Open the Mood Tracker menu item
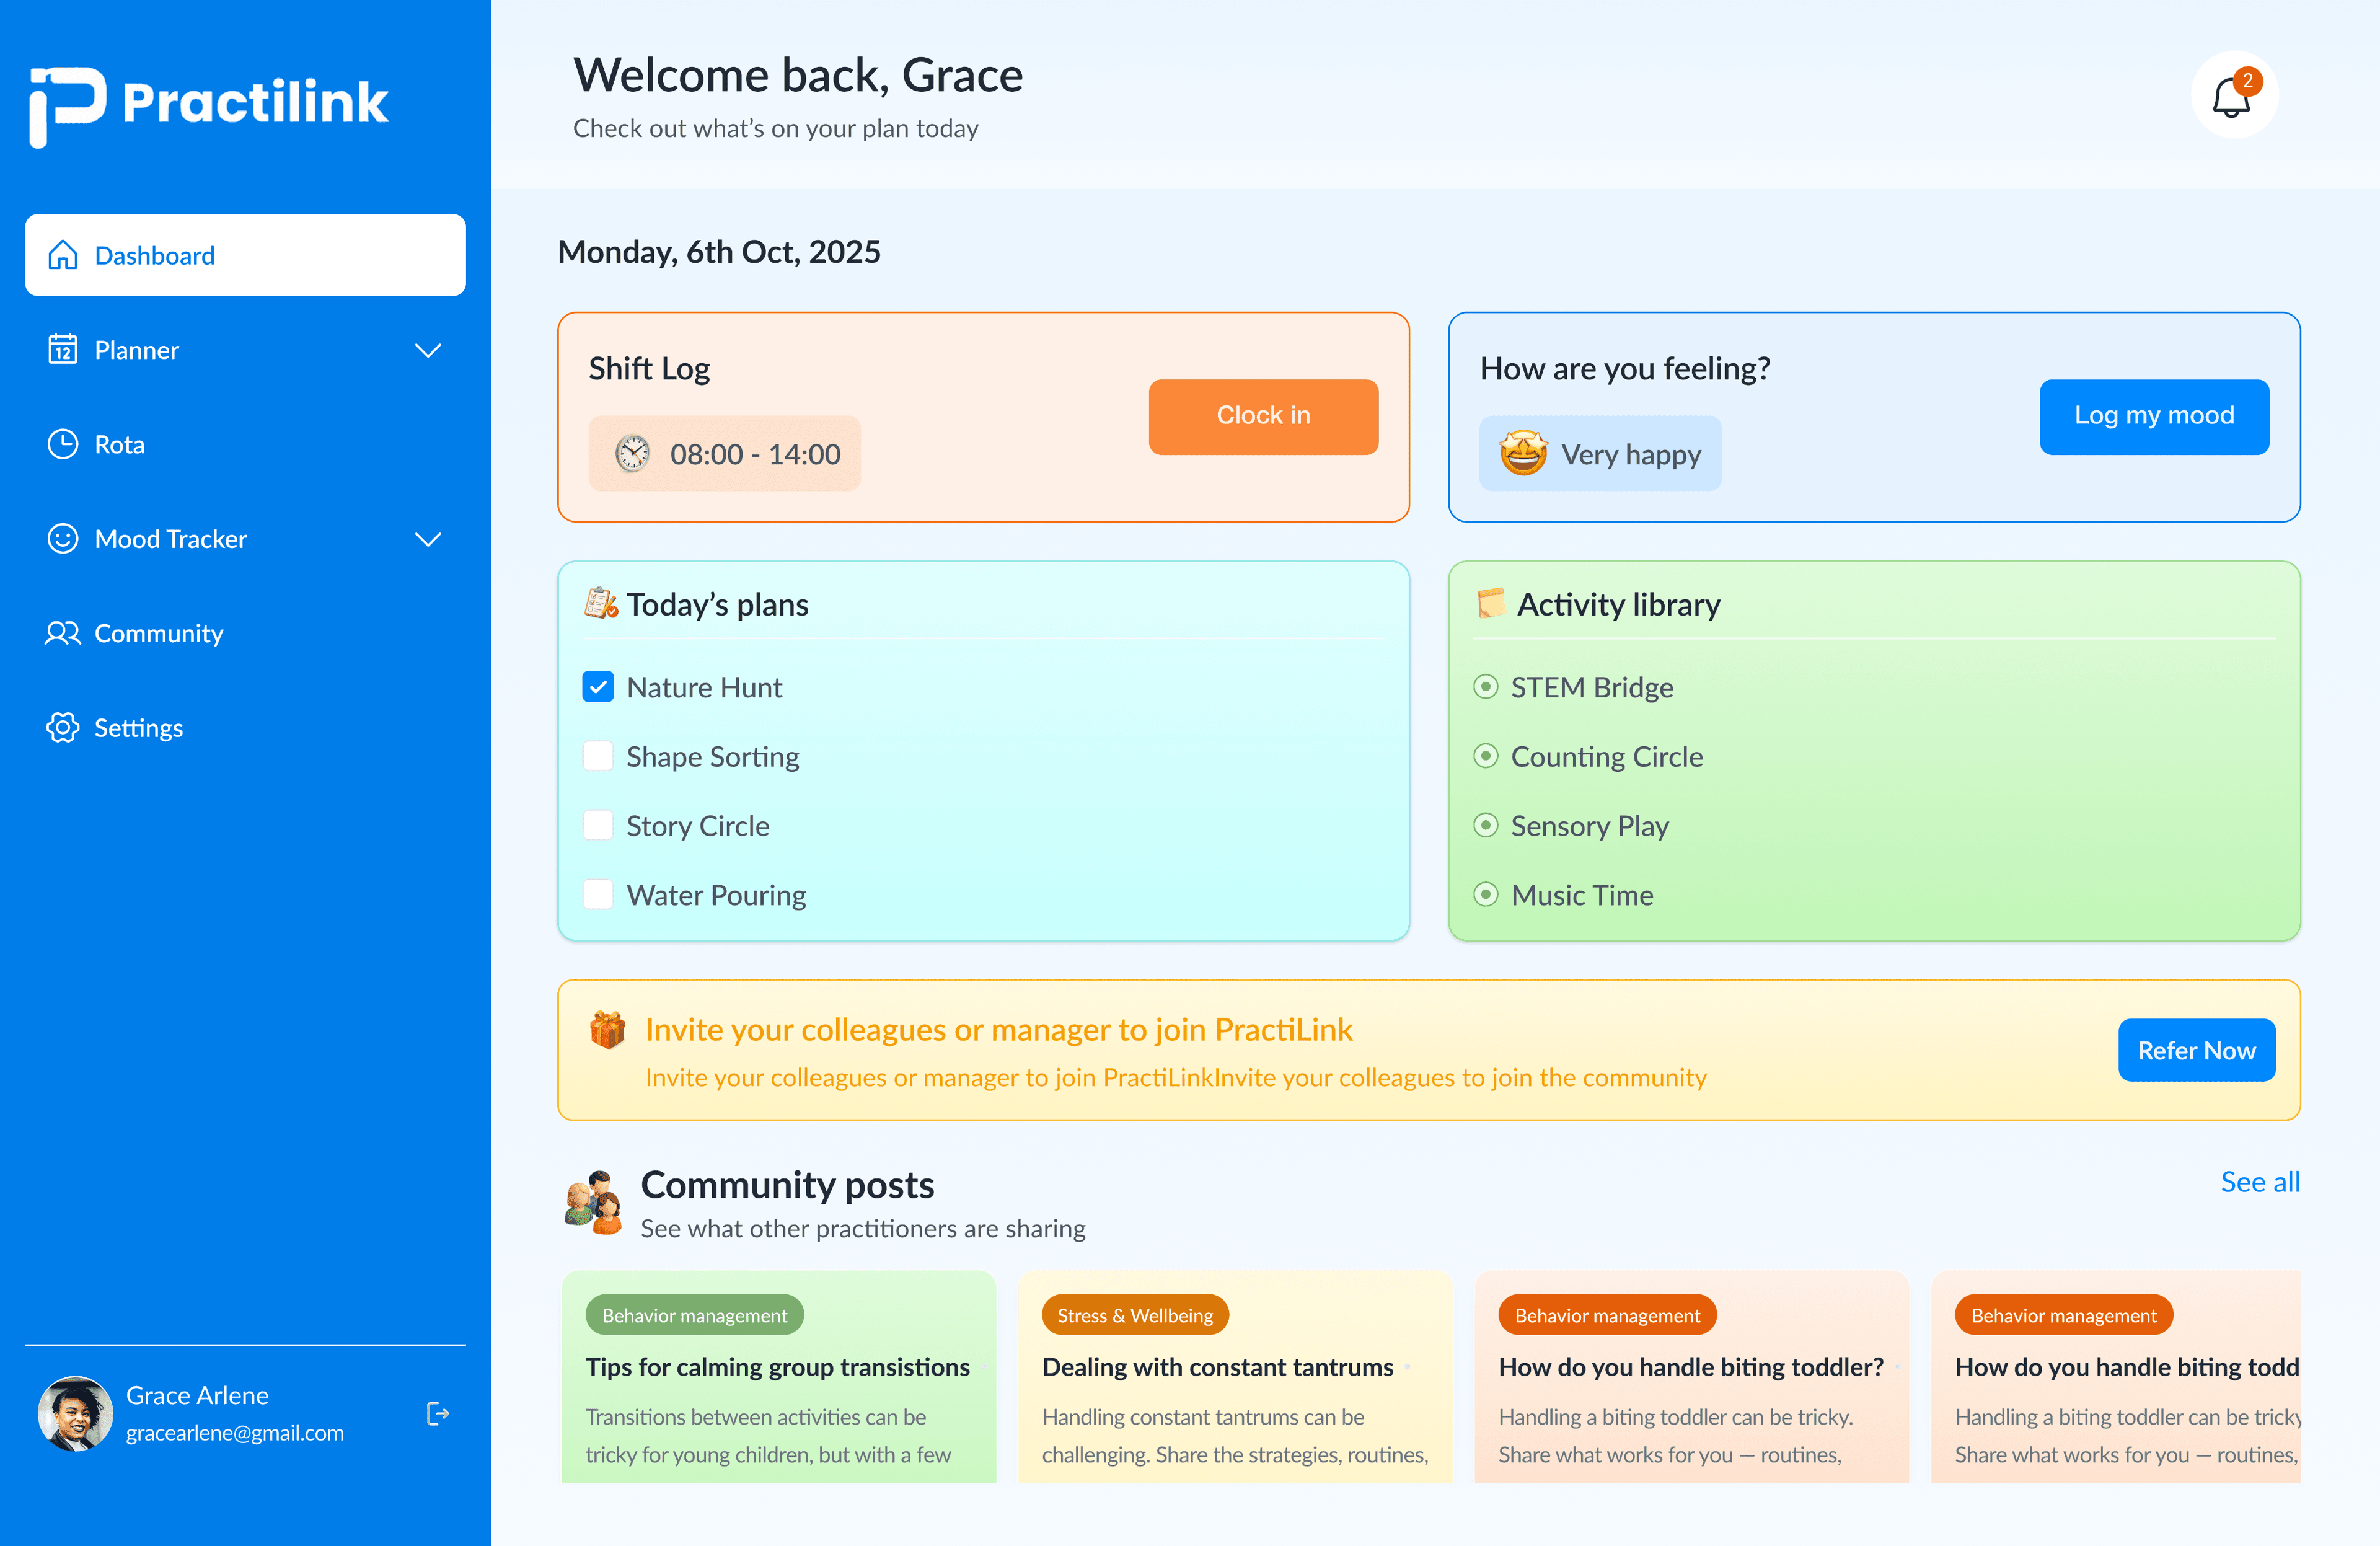This screenshot has width=2380, height=1546. tap(245, 539)
